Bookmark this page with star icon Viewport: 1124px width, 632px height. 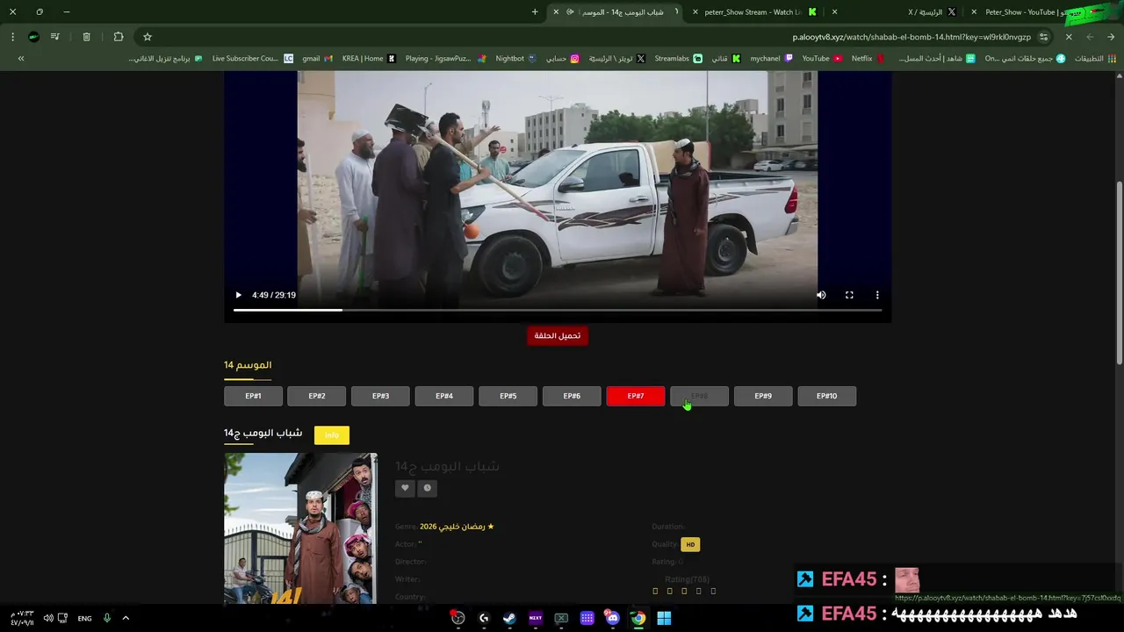pyautogui.click(x=148, y=37)
